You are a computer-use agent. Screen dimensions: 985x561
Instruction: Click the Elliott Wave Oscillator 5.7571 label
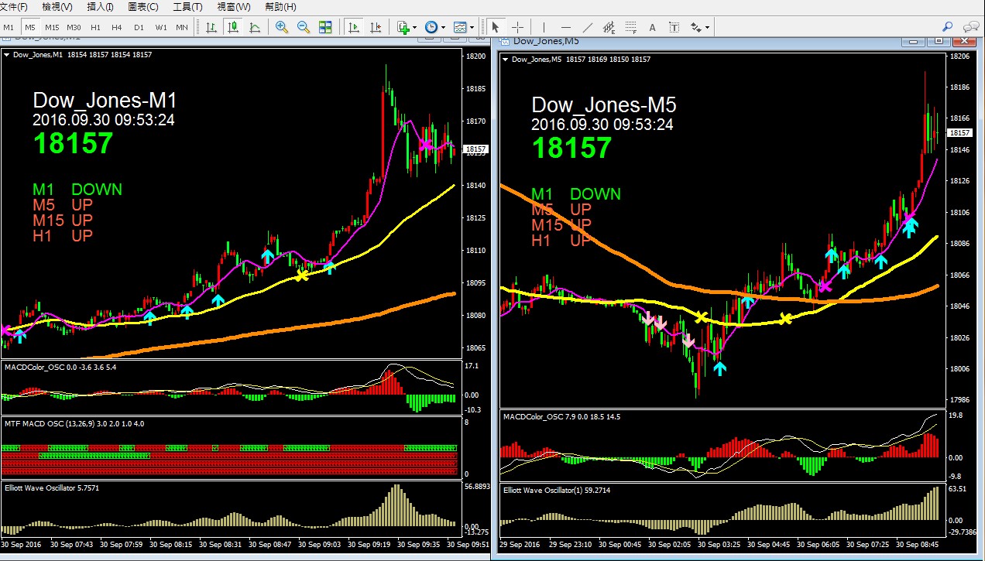pyautogui.click(x=51, y=488)
